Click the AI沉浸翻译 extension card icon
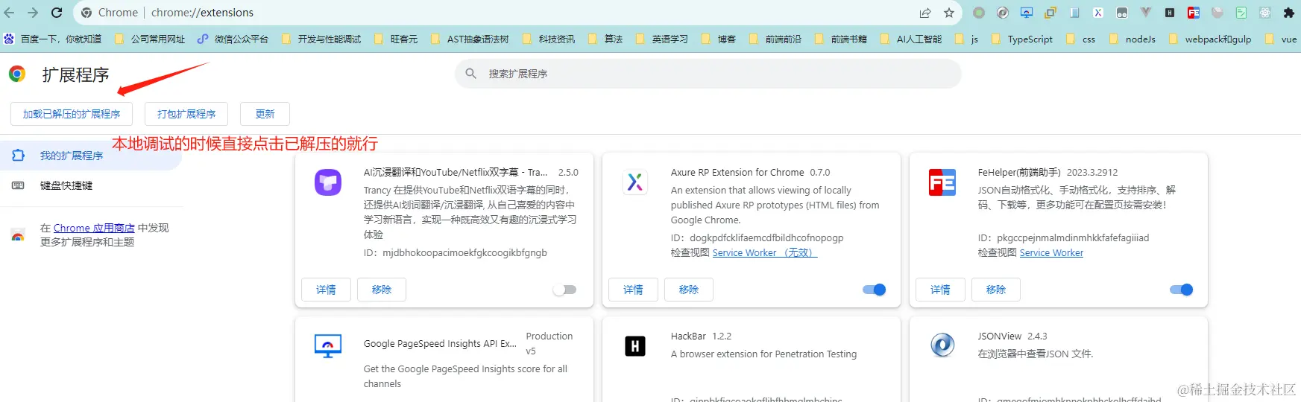 [x=328, y=182]
